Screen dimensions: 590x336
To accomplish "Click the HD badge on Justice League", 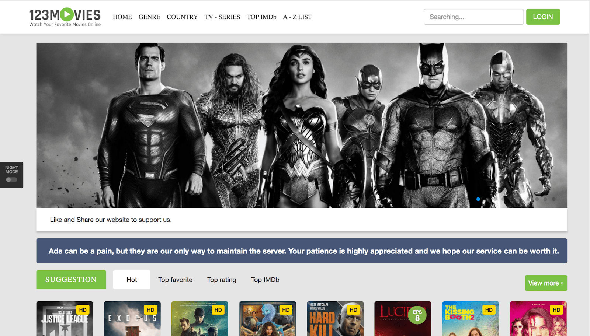I will click(83, 310).
